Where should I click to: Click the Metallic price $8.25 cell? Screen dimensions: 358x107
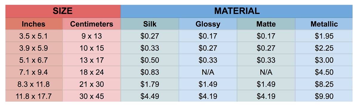click(324, 84)
